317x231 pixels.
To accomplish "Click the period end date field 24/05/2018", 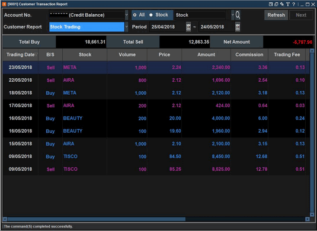I will pyautogui.click(x=217, y=27).
